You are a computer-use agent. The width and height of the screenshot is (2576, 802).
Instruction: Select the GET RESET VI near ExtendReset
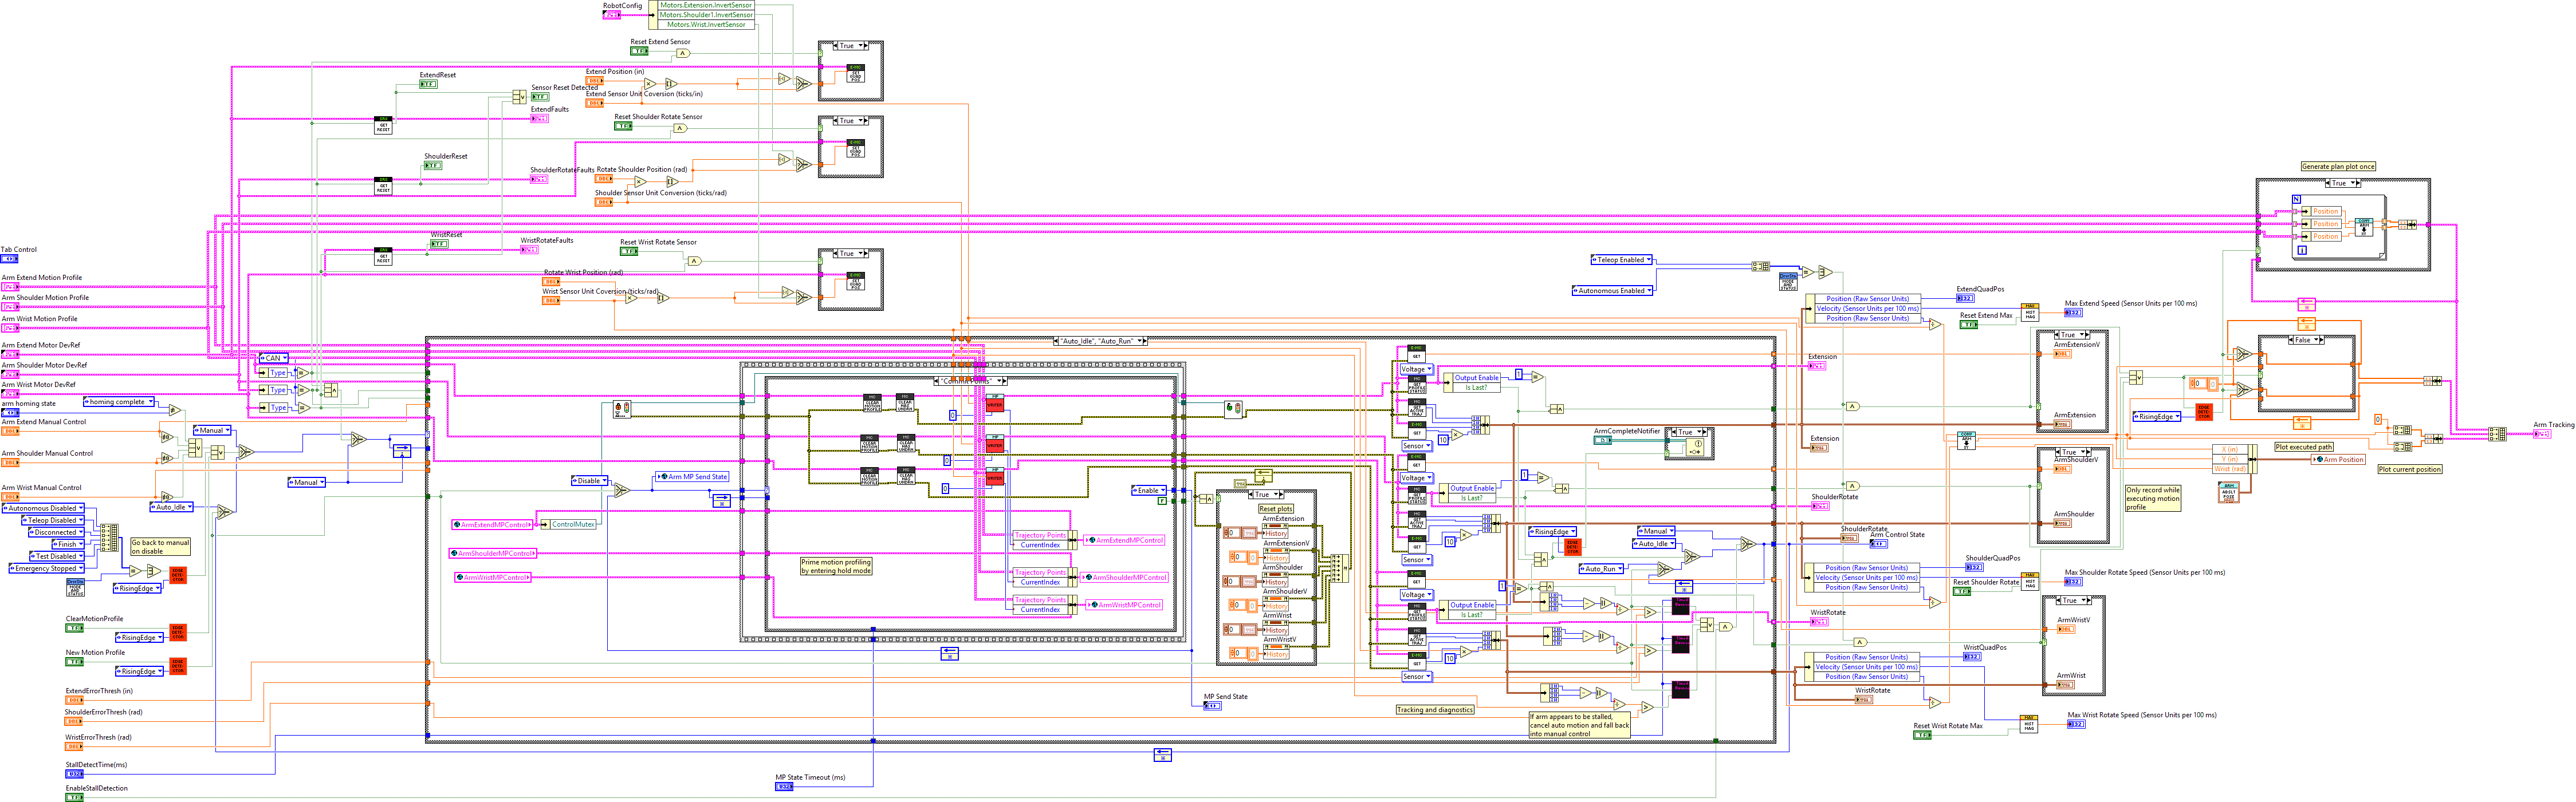click(384, 126)
